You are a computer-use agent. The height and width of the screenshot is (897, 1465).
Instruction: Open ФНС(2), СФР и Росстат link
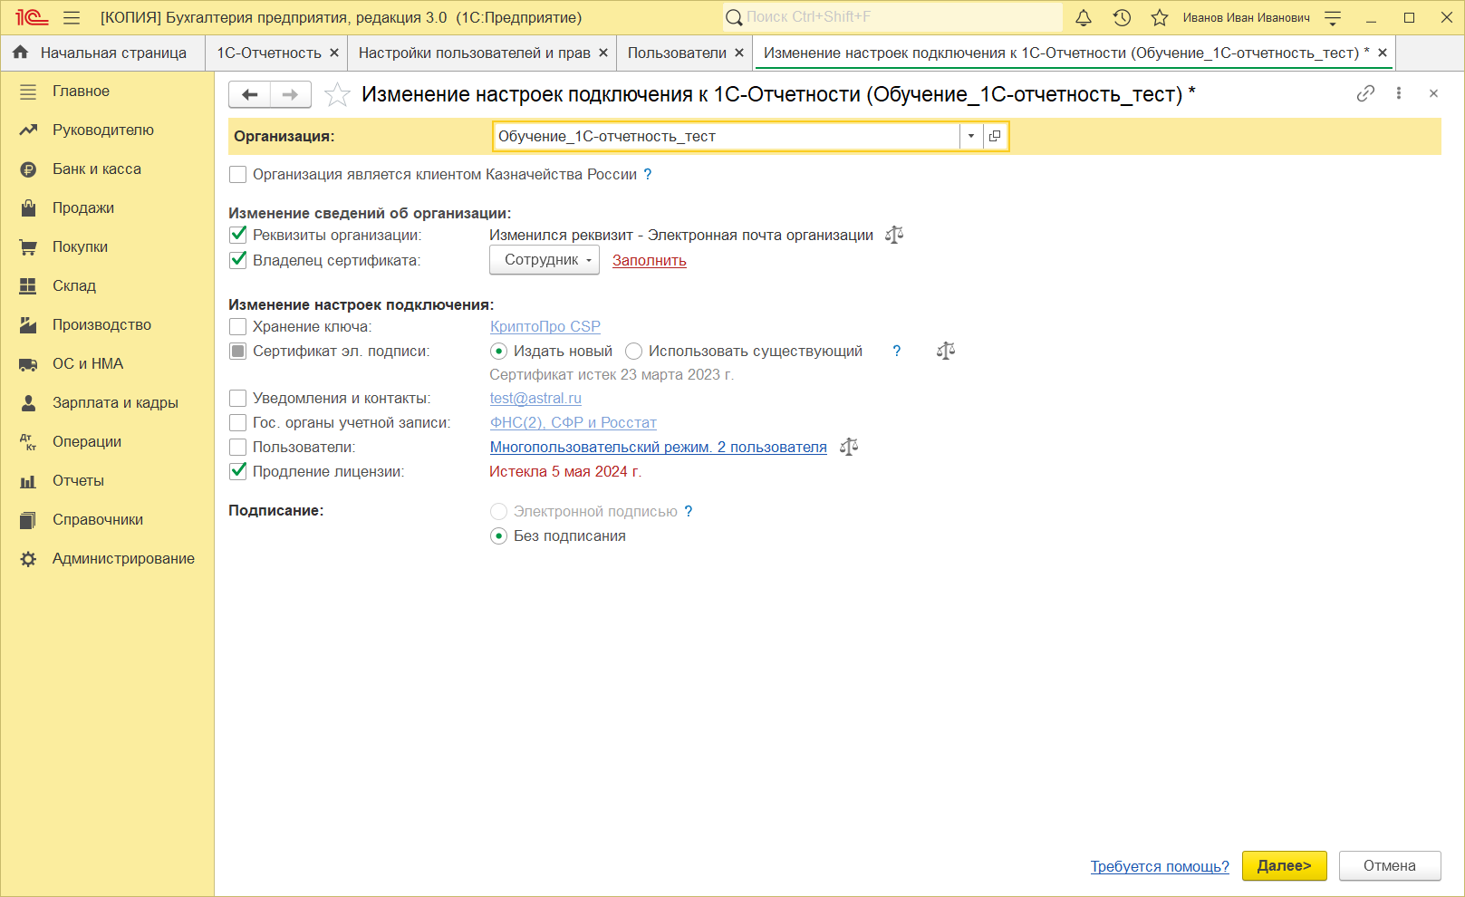pyautogui.click(x=573, y=422)
